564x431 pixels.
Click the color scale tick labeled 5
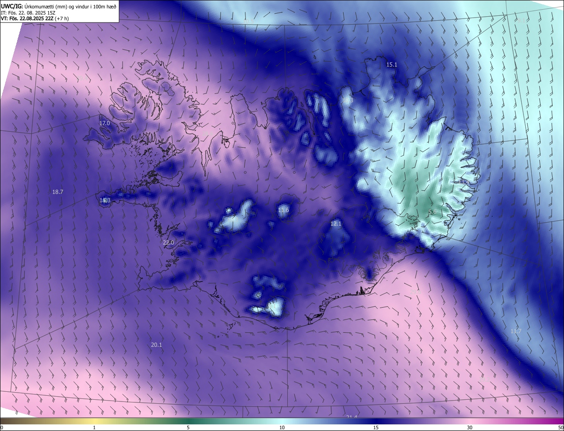click(x=188, y=427)
